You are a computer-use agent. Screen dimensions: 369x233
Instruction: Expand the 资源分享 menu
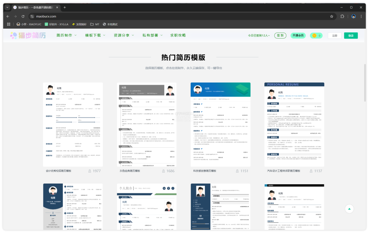point(124,35)
